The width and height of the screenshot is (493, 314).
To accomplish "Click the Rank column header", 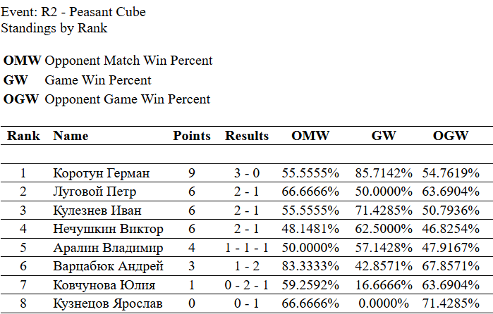I will click(23, 136).
